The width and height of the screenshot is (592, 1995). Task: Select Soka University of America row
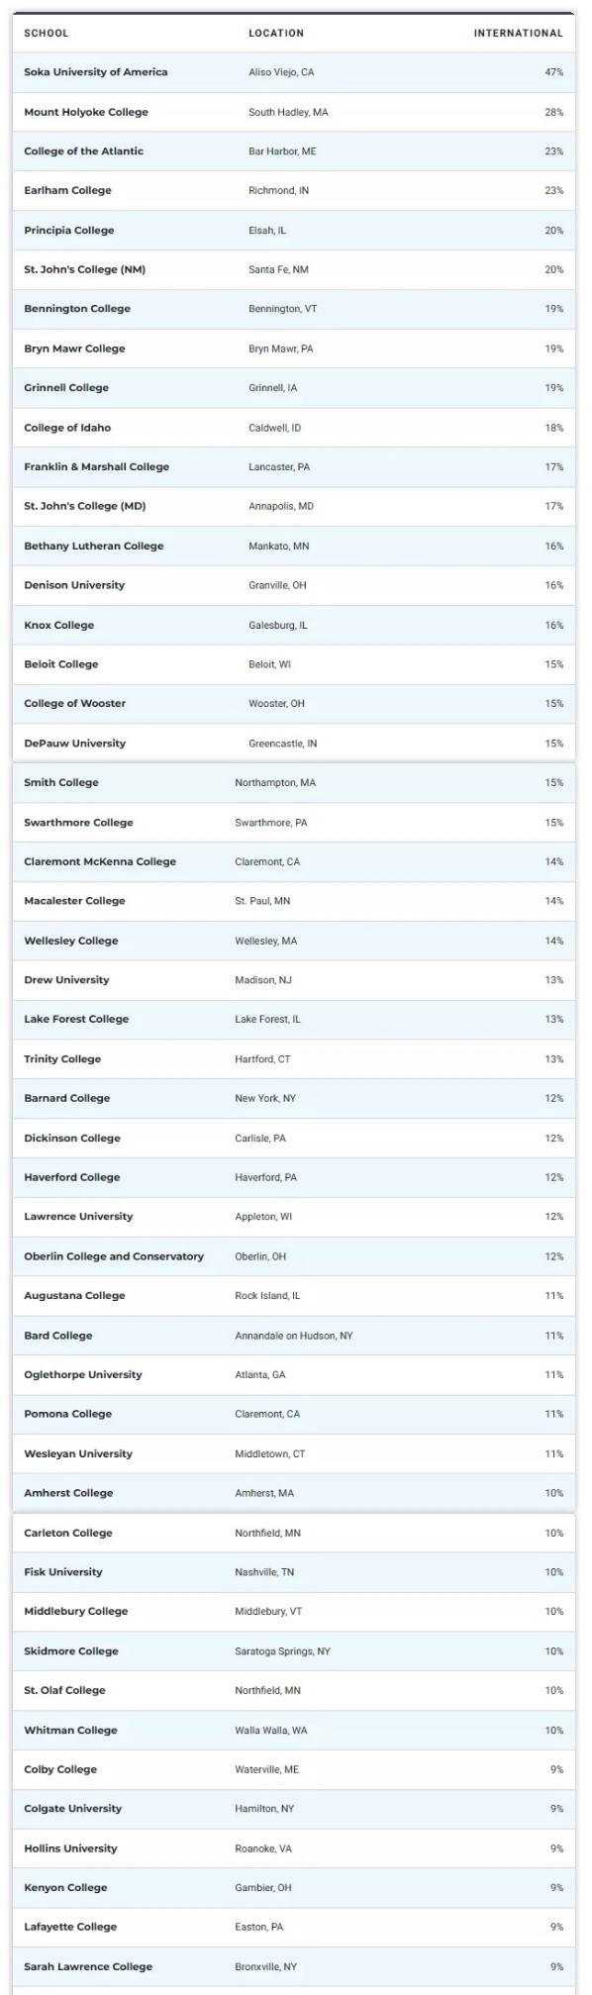(294, 72)
